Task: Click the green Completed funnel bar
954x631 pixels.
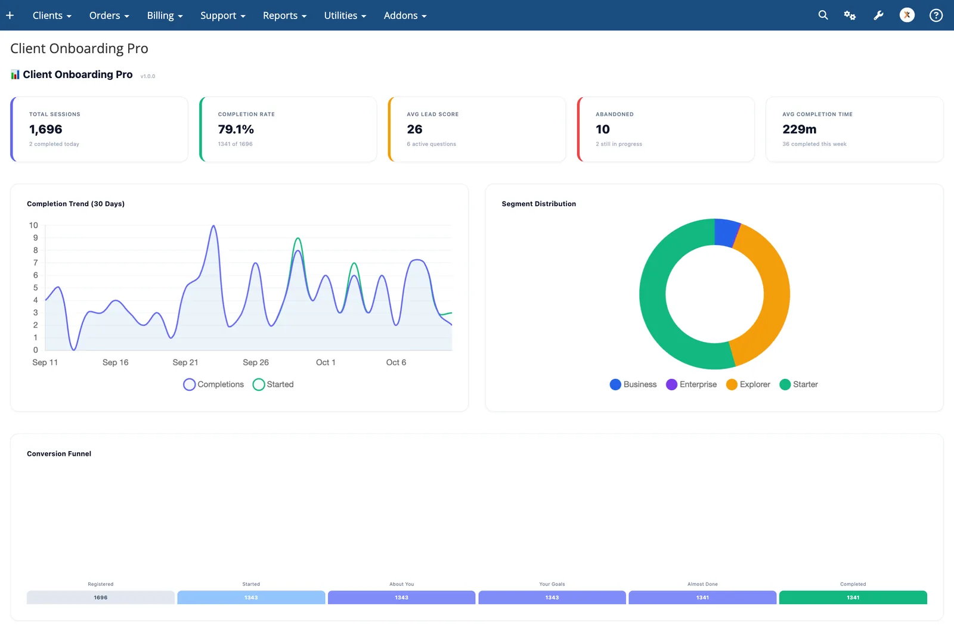Action: pyautogui.click(x=853, y=597)
